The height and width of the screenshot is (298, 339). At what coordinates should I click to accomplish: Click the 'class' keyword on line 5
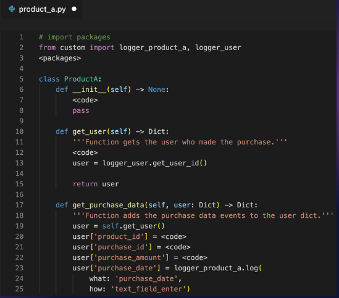pyautogui.click(x=49, y=79)
